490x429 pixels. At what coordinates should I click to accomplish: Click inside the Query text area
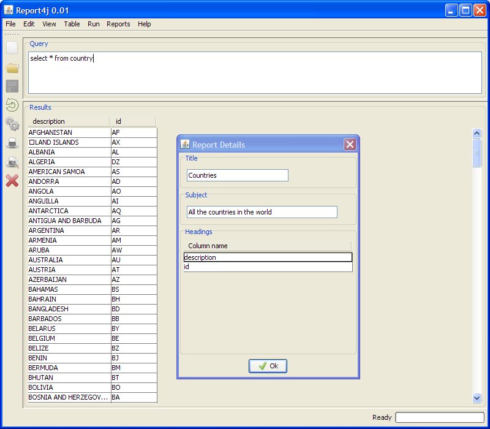[255, 72]
